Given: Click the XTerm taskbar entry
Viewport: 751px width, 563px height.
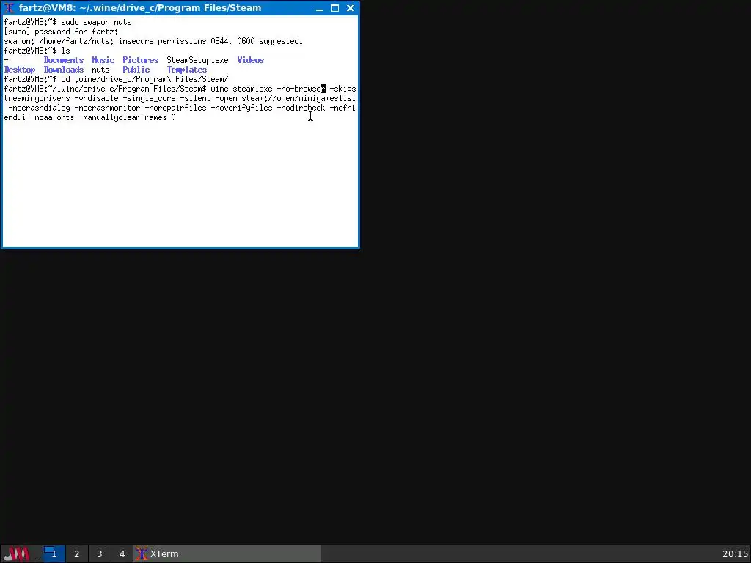Looking at the screenshot, I should pyautogui.click(x=227, y=554).
